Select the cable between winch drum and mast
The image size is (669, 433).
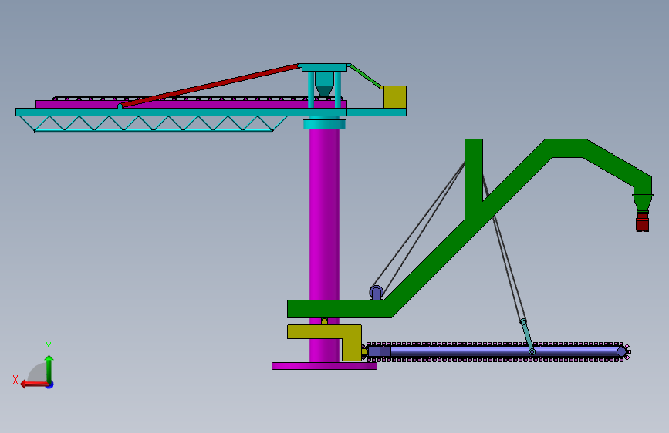(418, 225)
